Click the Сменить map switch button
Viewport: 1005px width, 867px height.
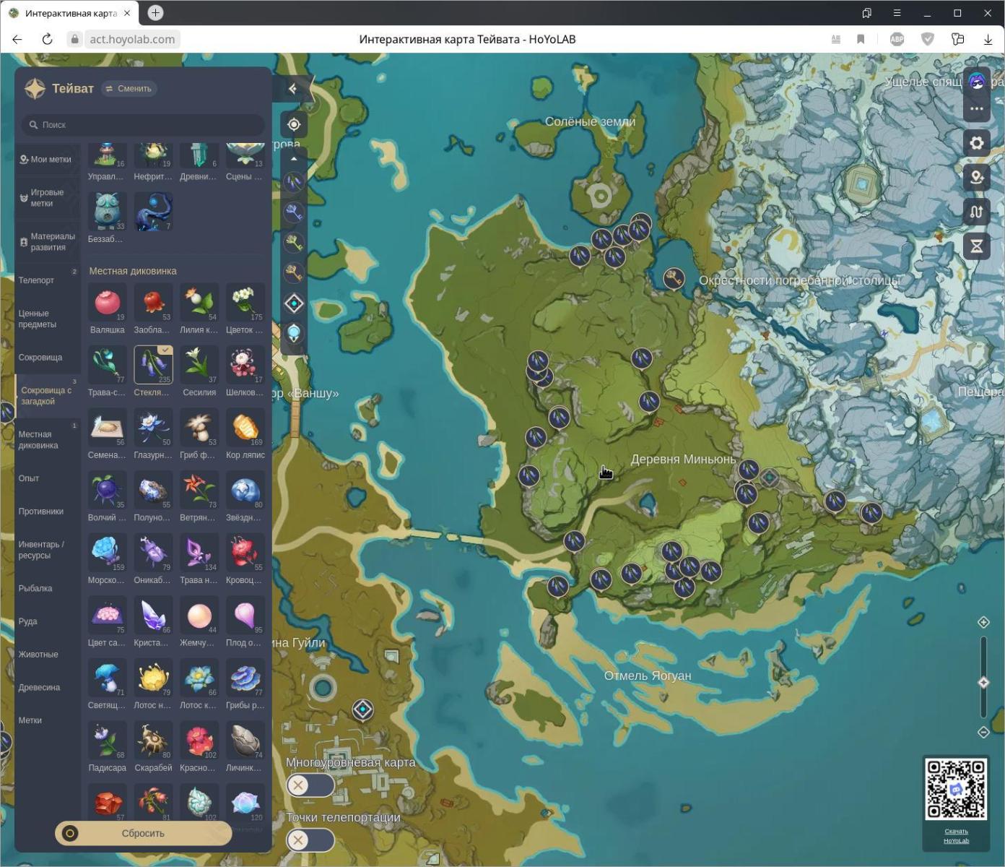pos(129,89)
